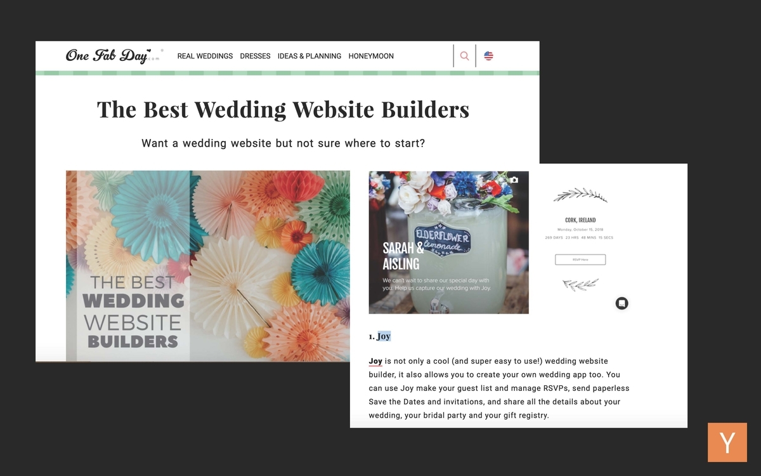Open the Ideas & Planning menu
Screen dimensions: 761x476
click(x=309, y=56)
